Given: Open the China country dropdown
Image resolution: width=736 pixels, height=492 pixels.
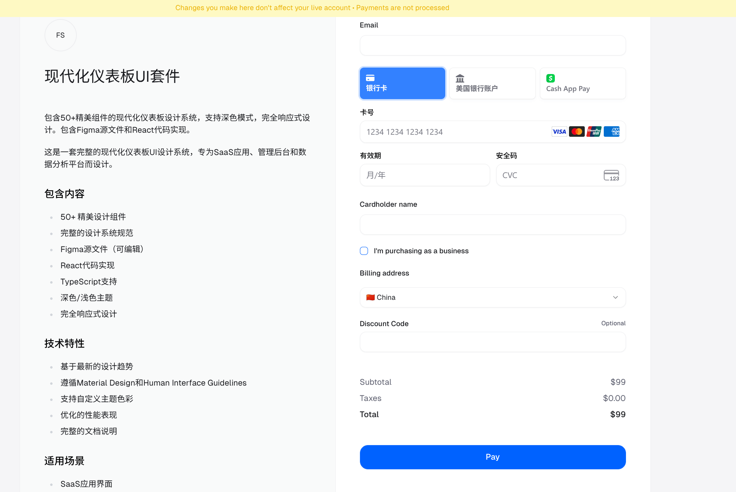Looking at the screenshot, I should coord(492,297).
